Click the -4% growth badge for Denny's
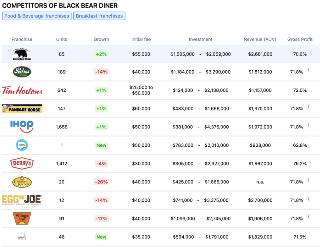 tap(101, 163)
